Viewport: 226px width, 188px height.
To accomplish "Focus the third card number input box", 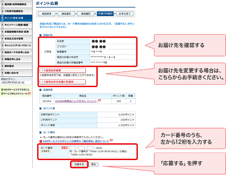I will point(90,148).
